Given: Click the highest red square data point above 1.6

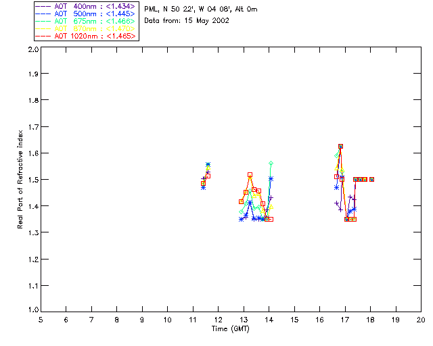Looking at the screenshot, I should tap(340, 146).
